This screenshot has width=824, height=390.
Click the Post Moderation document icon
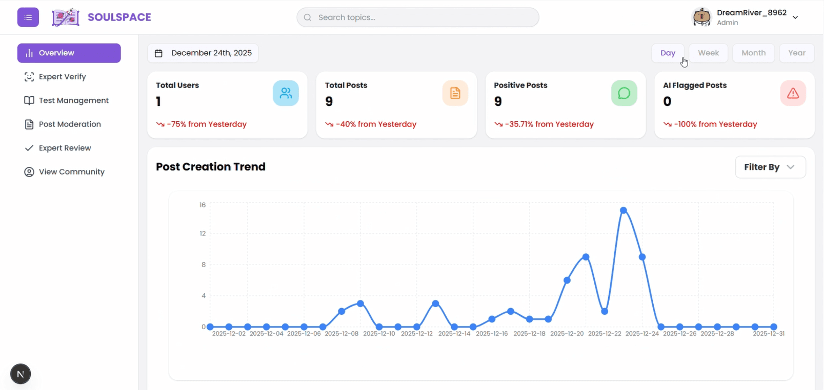[x=29, y=124]
